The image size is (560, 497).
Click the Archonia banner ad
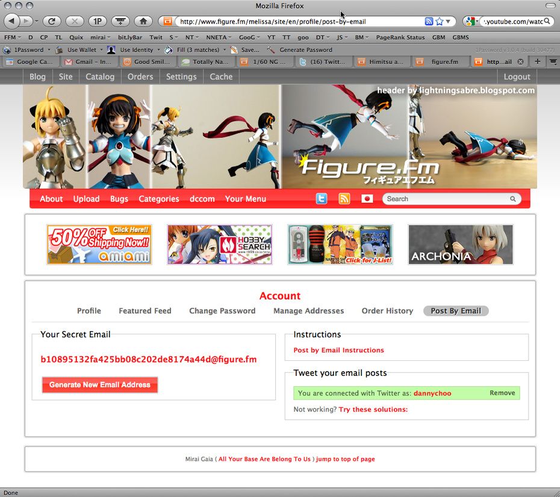pos(461,245)
